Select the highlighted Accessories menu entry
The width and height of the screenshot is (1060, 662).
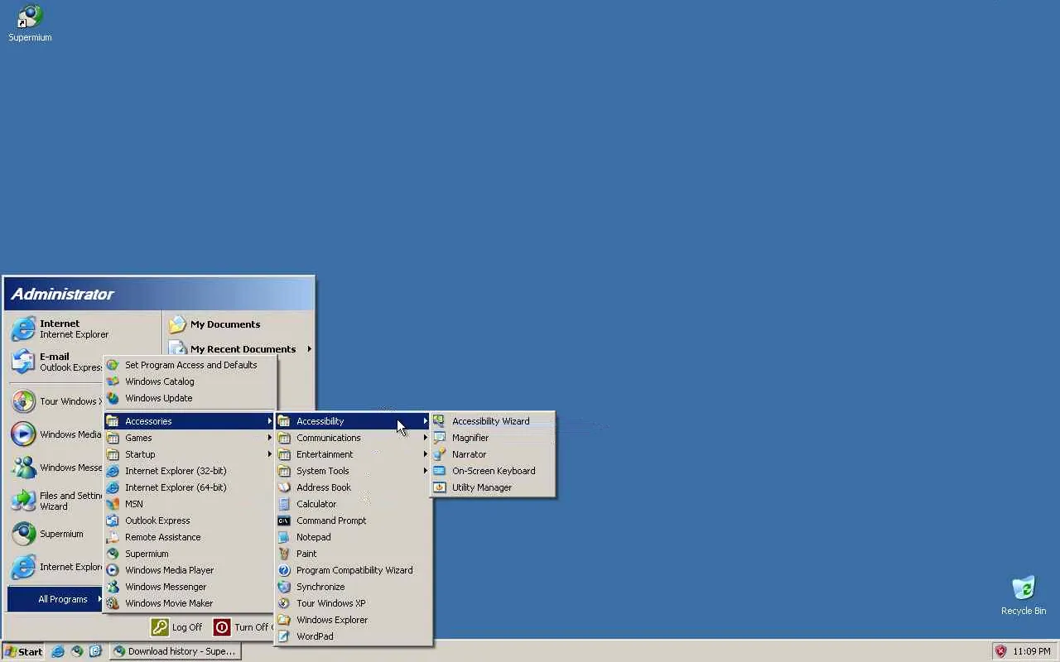click(x=190, y=421)
